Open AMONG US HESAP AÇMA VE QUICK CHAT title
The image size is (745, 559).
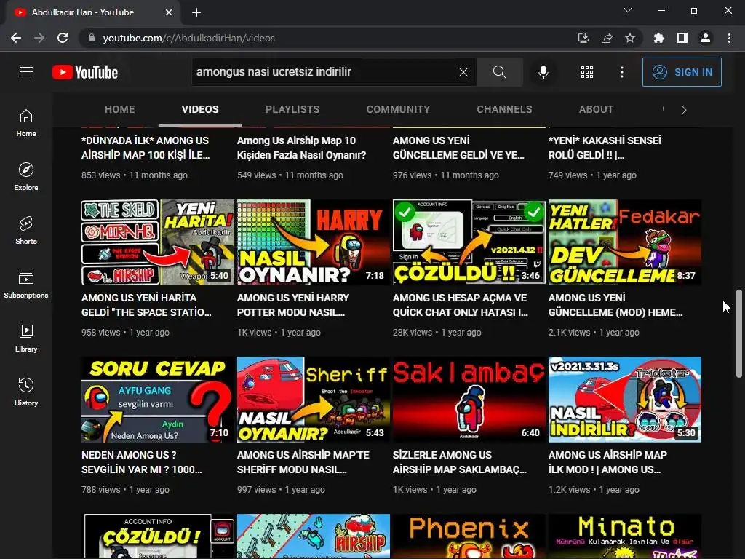(x=460, y=305)
